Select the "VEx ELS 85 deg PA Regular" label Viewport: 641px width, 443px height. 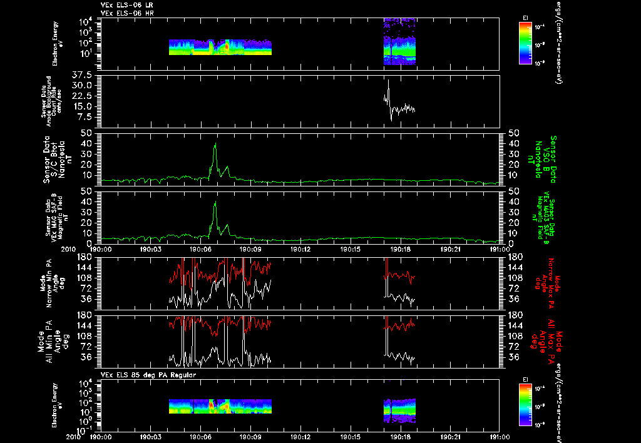148,375
